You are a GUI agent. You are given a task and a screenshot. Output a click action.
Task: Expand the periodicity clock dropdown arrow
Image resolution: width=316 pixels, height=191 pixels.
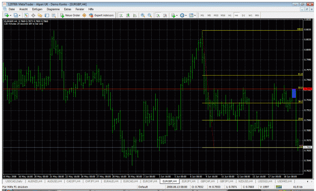pyautogui.click(x=186, y=16)
